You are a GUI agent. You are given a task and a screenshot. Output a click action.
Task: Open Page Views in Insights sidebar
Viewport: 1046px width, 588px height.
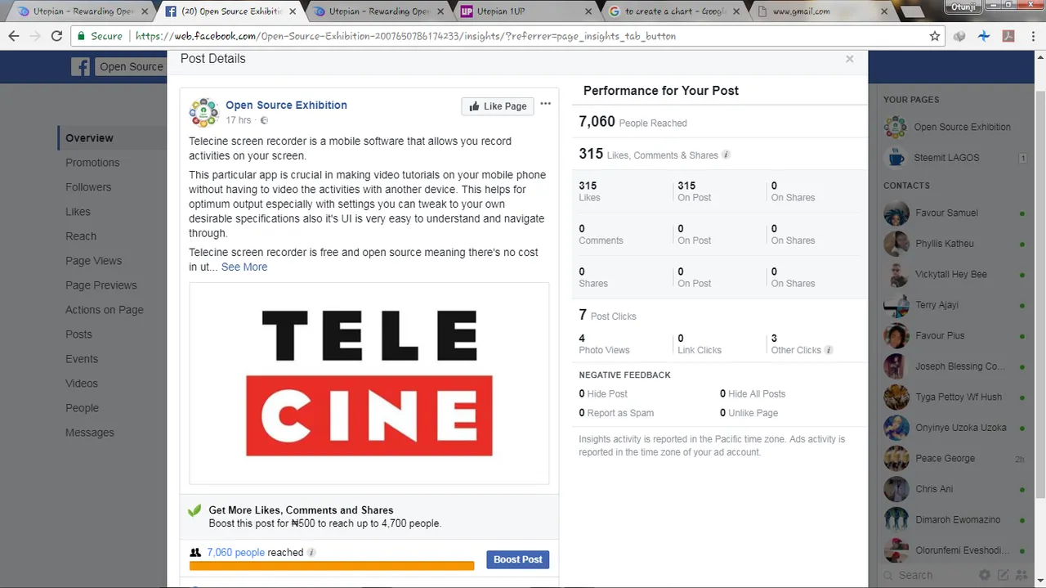(x=93, y=261)
